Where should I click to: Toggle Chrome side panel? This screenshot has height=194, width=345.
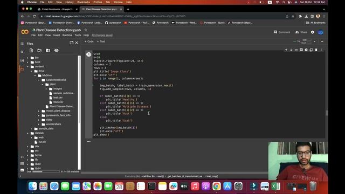(x=312, y=16)
